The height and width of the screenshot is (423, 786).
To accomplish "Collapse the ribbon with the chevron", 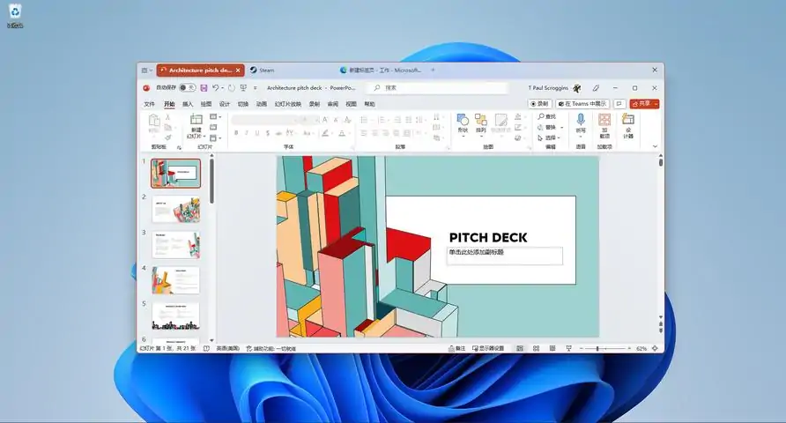I will [655, 146].
